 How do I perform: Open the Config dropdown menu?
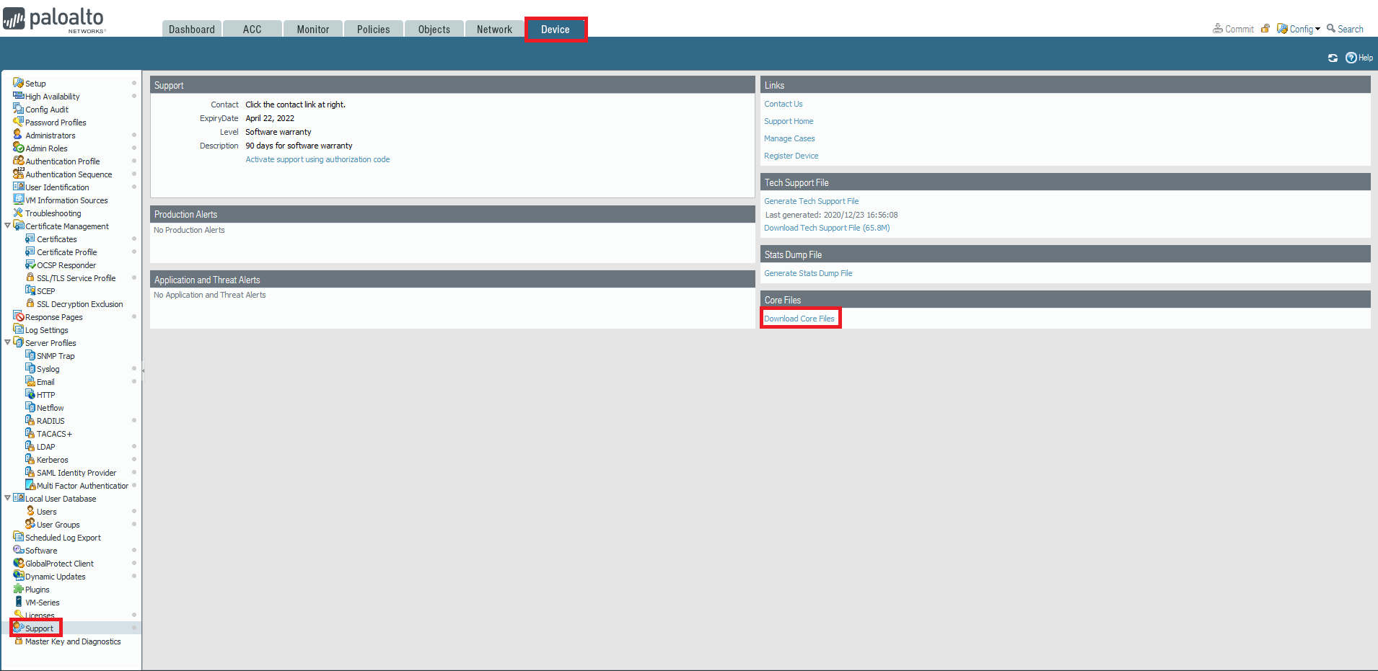(x=1299, y=29)
